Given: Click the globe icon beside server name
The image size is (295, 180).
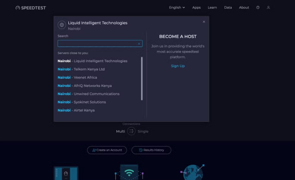Looking at the screenshot, I should [62, 25].
